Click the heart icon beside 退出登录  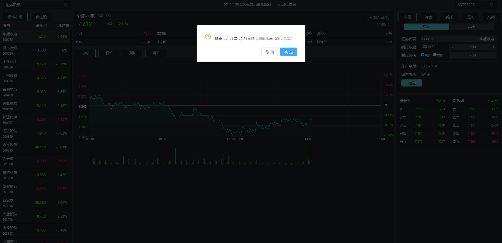[x=278, y=4]
